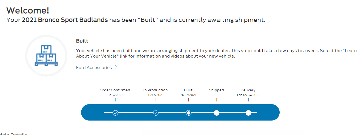364x135 pixels.
Task: Select the highlighted Built step dot
Action: point(189,113)
